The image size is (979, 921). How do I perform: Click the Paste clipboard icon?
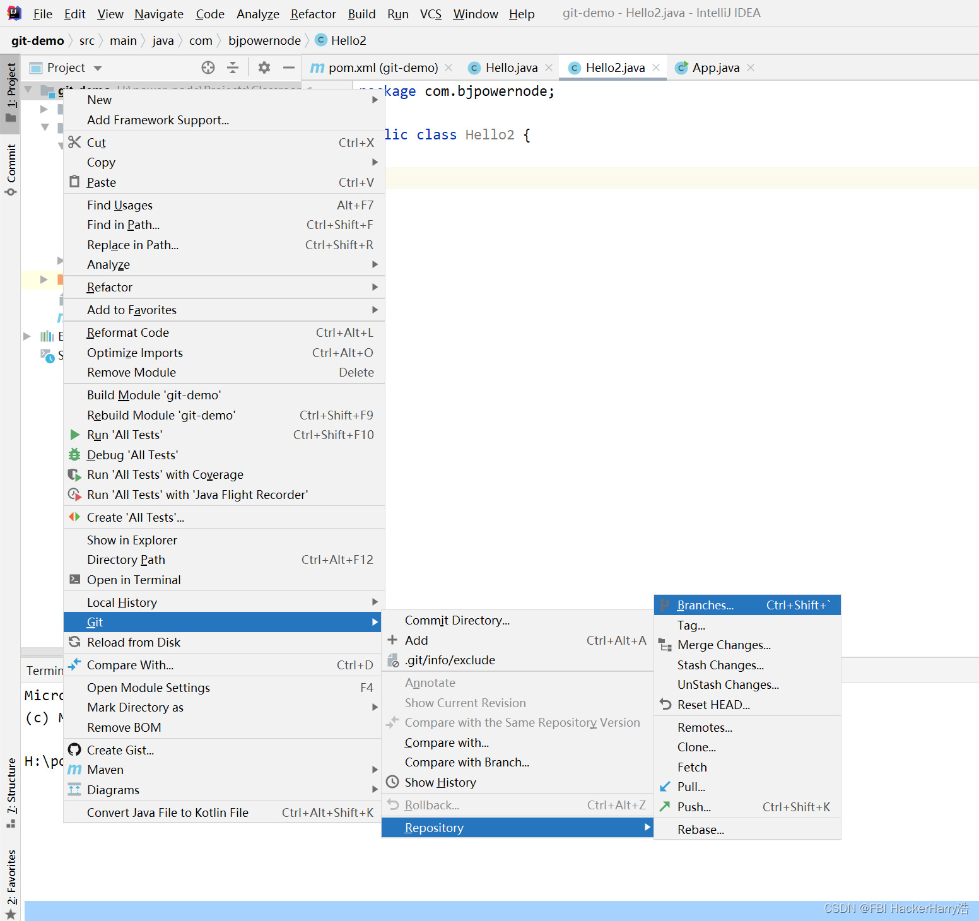pos(74,182)
